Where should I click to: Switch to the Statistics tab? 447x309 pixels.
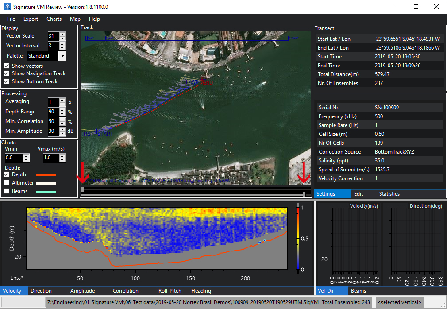(389, 194)
